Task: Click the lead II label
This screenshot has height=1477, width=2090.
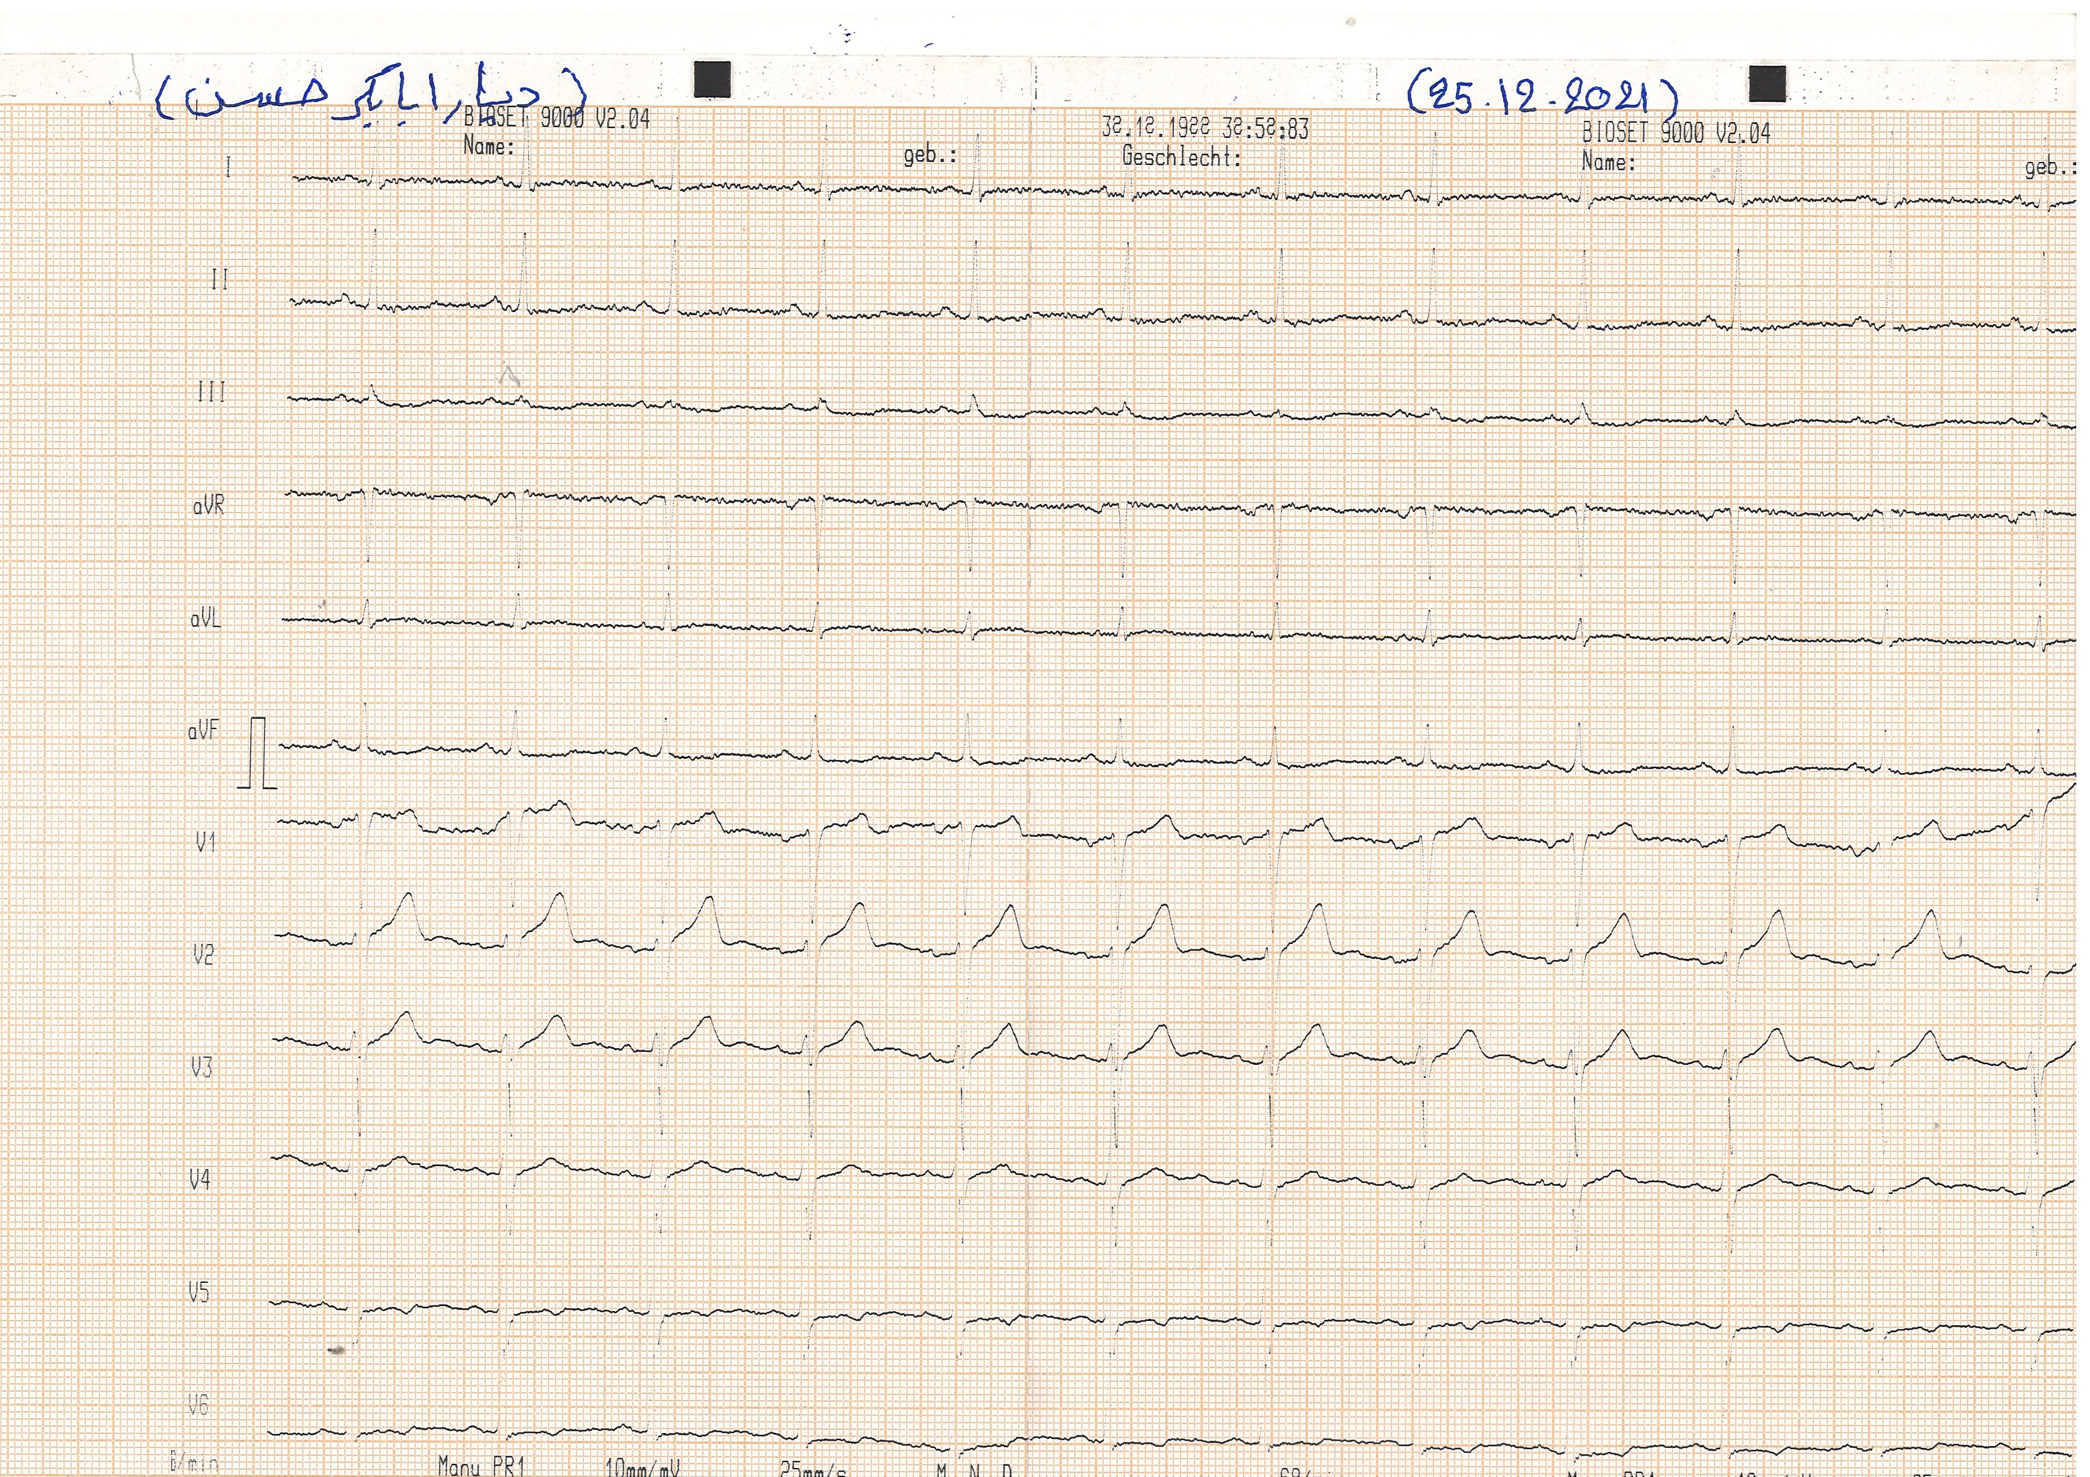Action: click(x=219, y=279)
